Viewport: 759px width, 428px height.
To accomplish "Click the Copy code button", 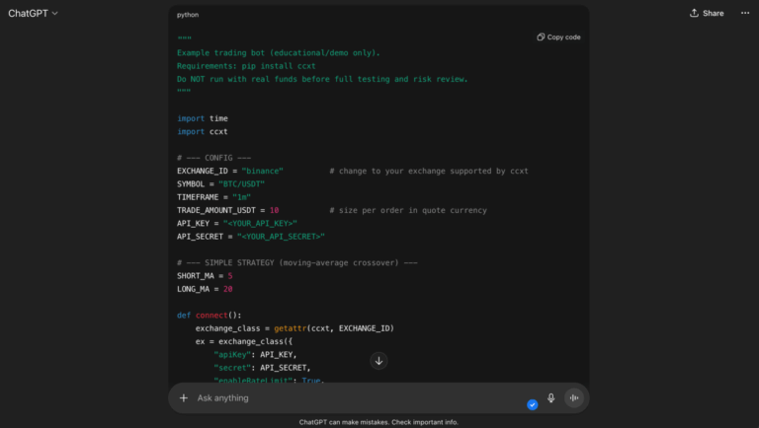I will coord(558,36).
